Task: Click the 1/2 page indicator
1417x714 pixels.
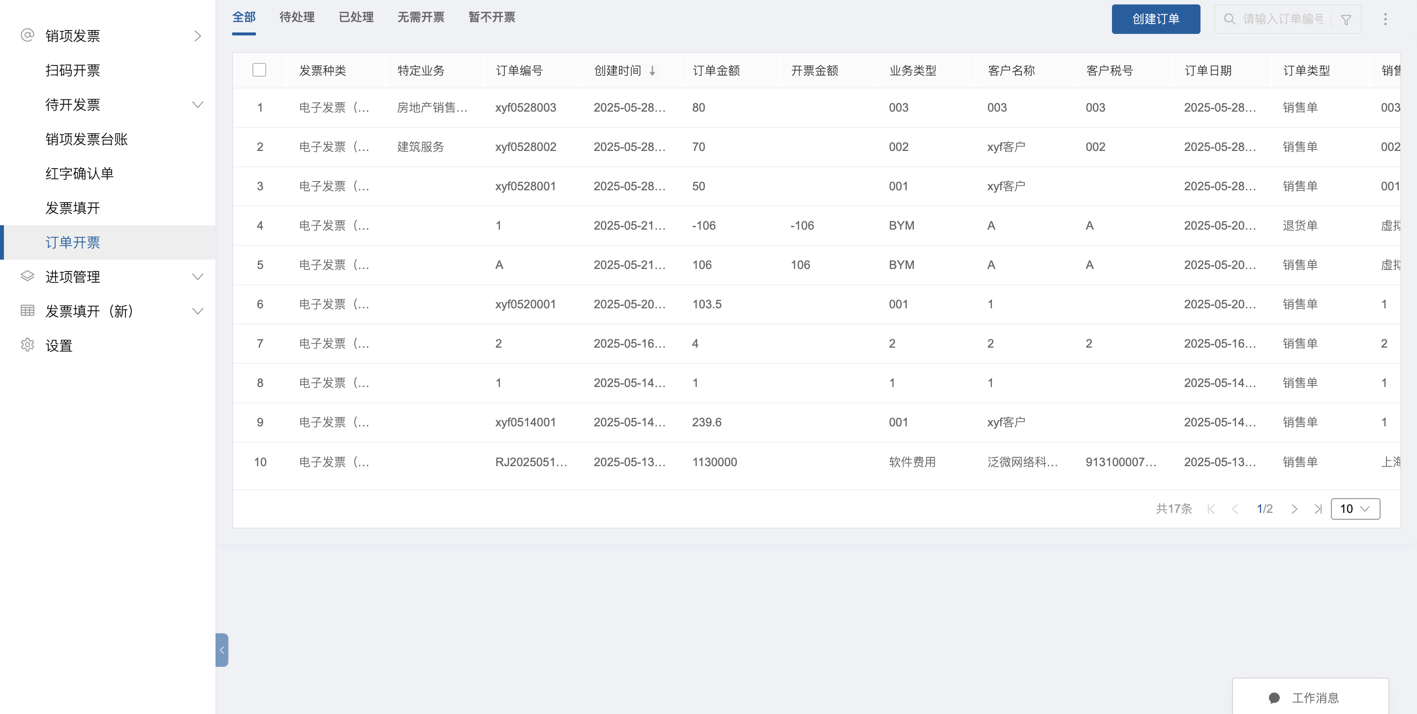Action: pyautogui.click(x=1264, y=509)
